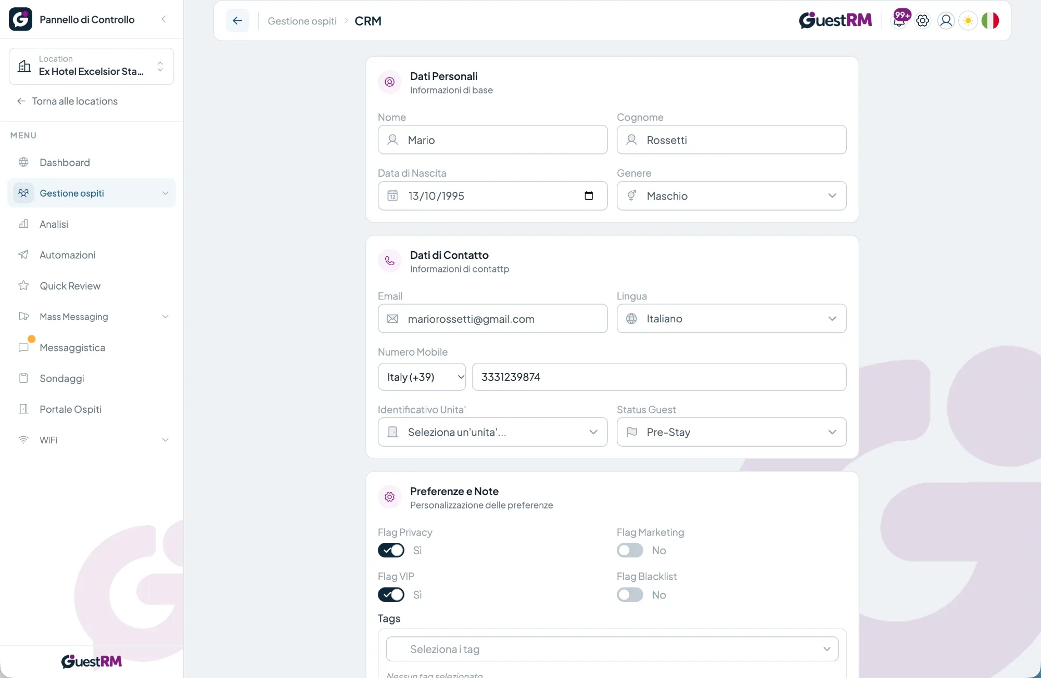Open Identificativo Unita' dropdown

tap(492, 432)
